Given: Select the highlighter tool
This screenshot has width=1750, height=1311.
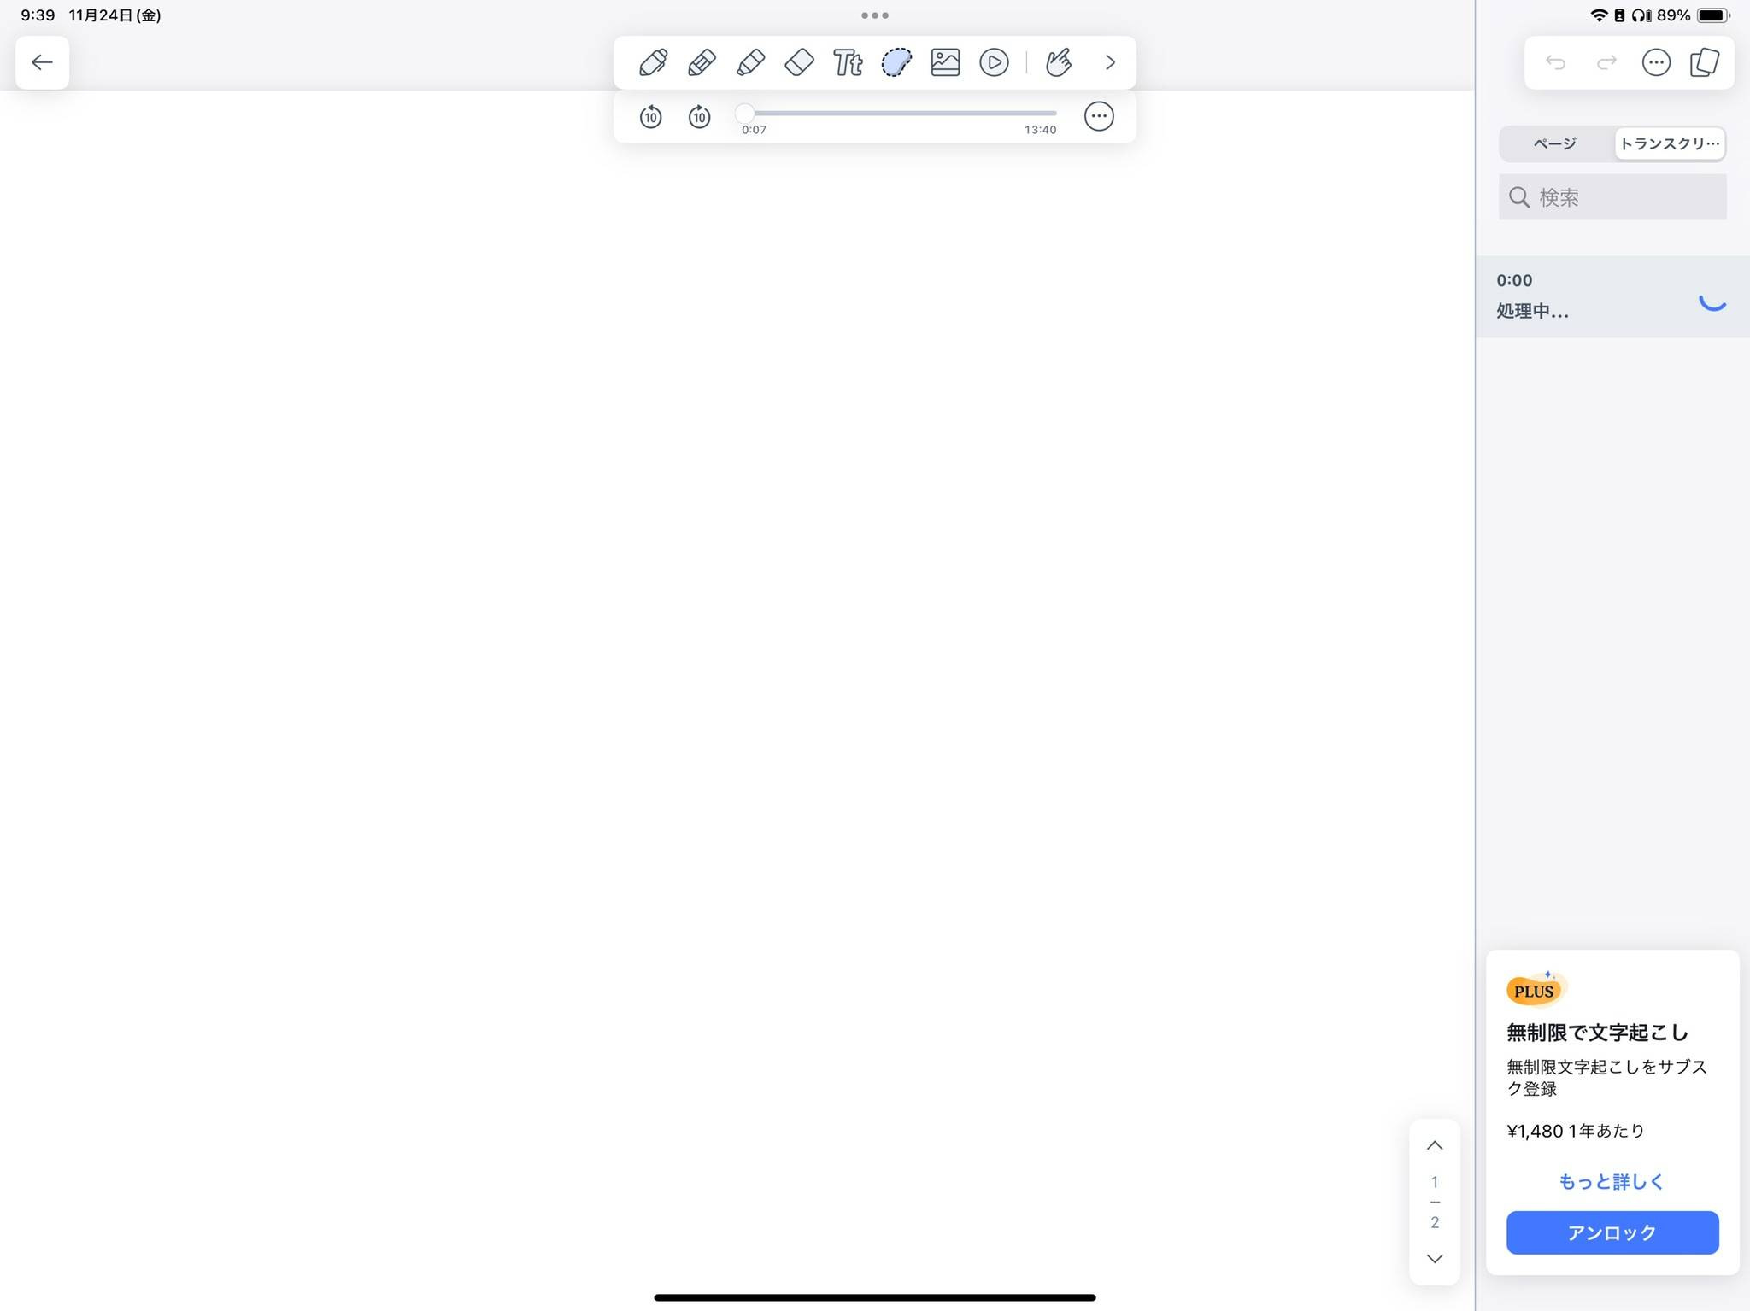Looking at the screenshot, I should pos(749,61).
